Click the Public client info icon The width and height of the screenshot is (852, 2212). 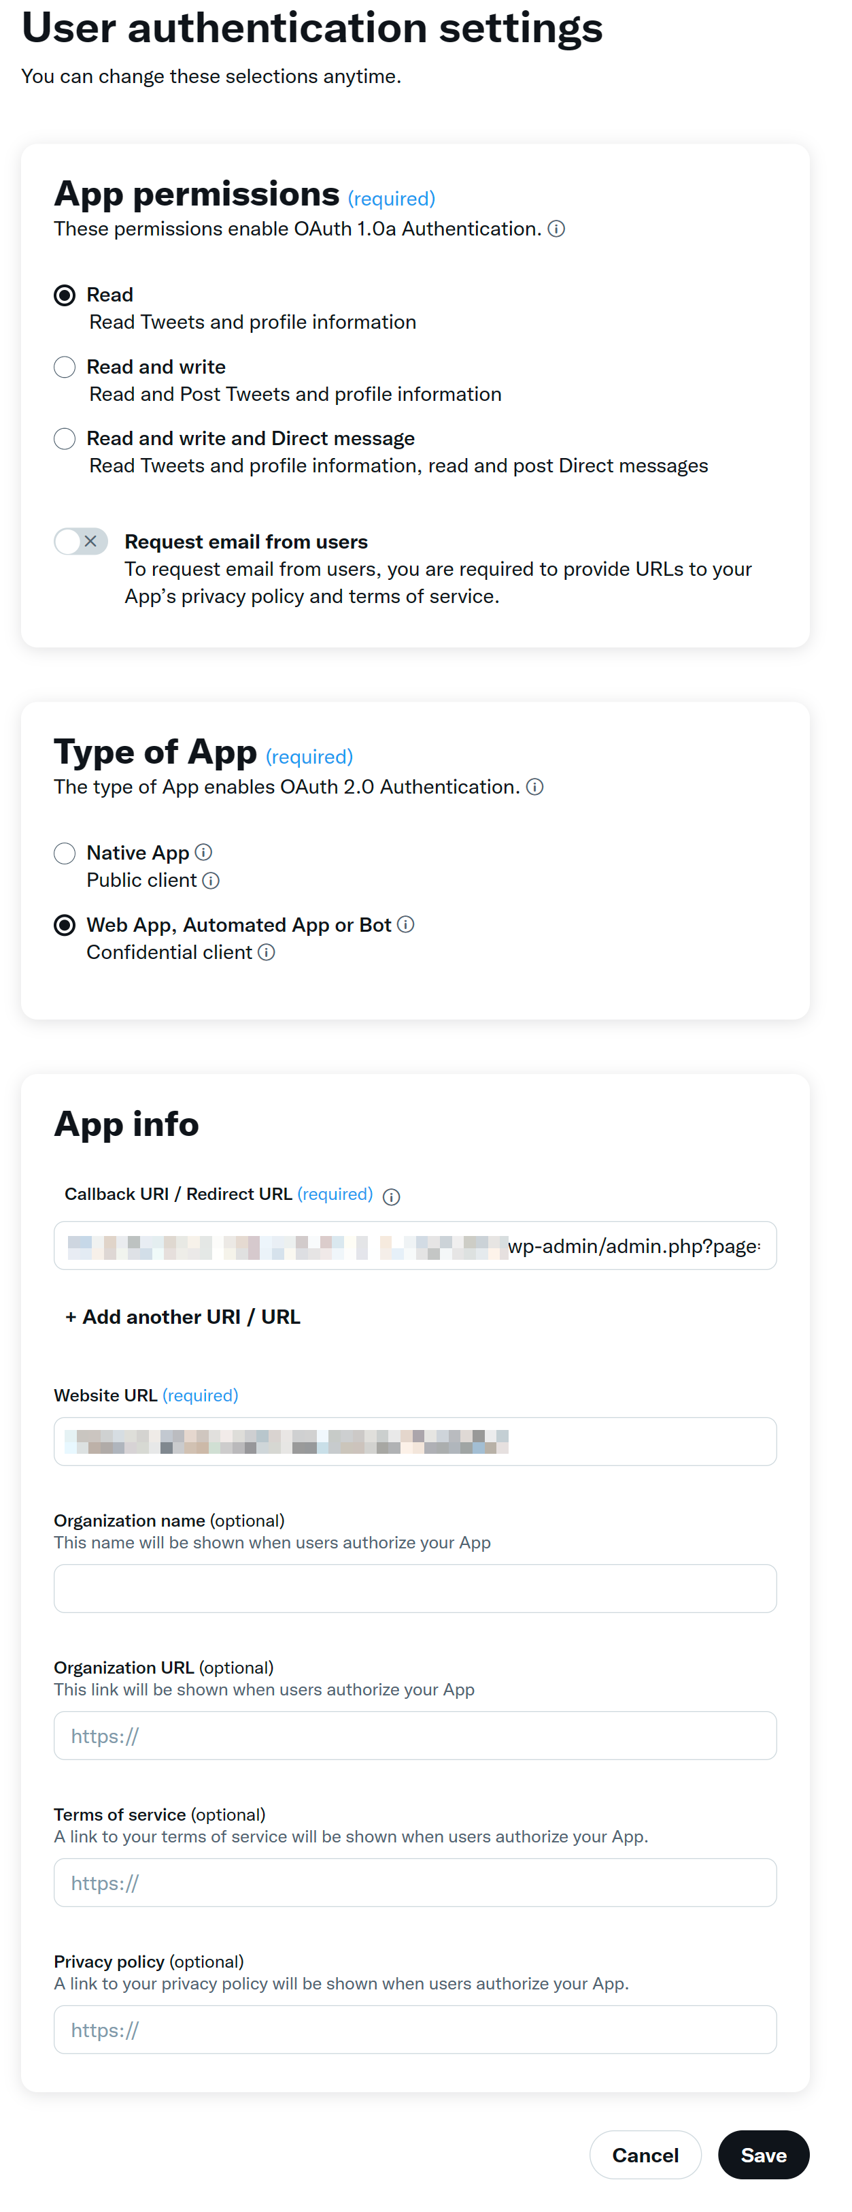tap(211, 880)
